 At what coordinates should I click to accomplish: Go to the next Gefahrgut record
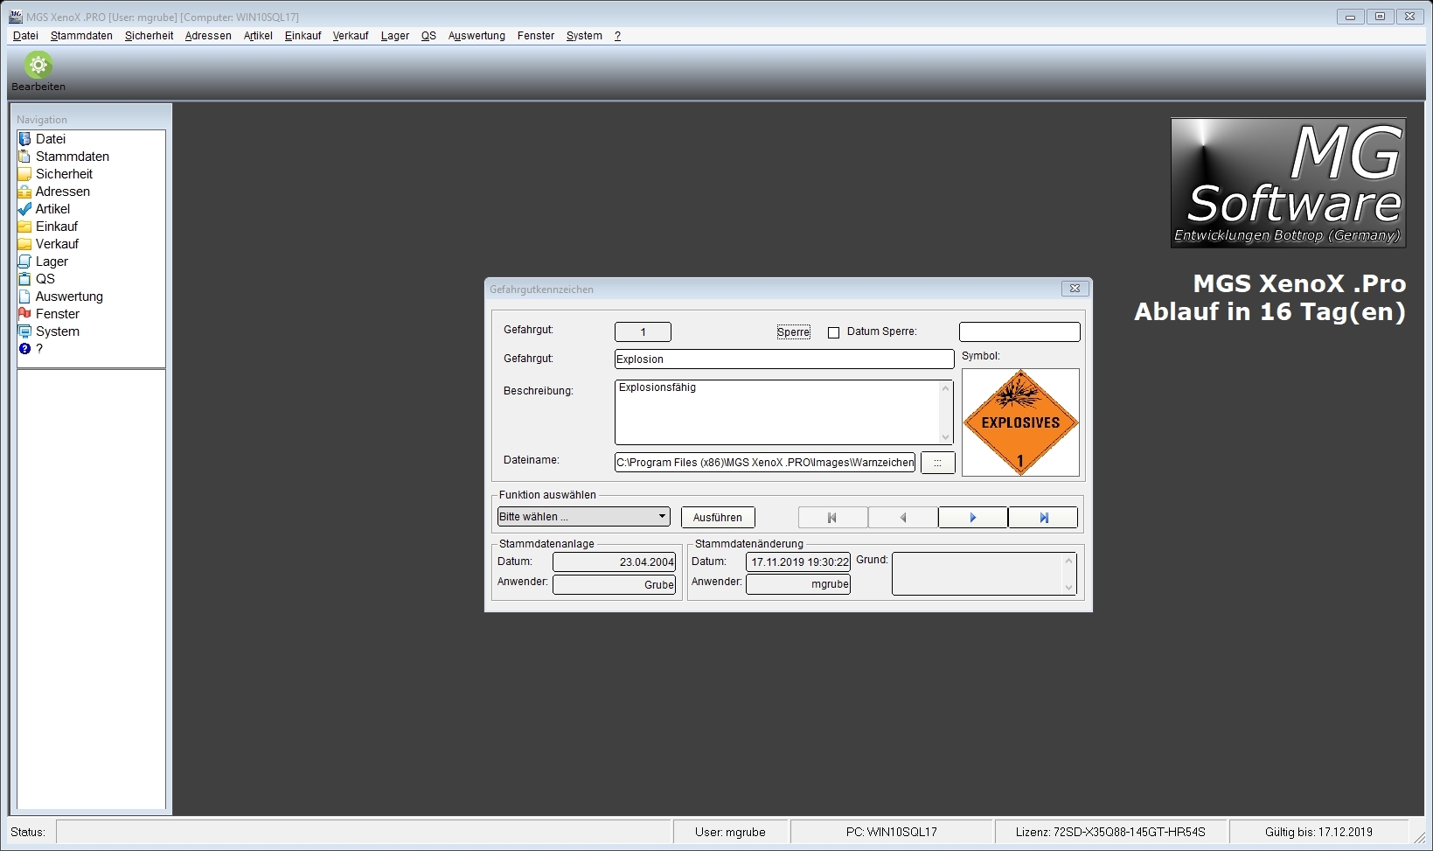(973, 518)
